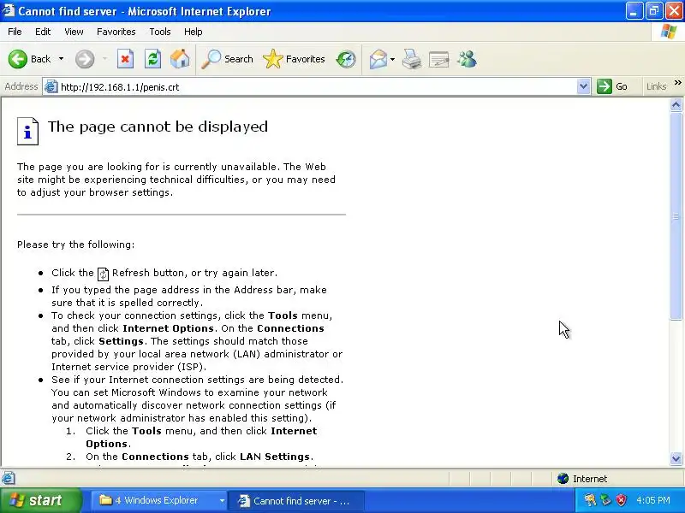Viewport: 685px width, 513px height.
Task: Select the Cannot find server taskbar button
Action: pyautogui.click(x=295, y=500)
